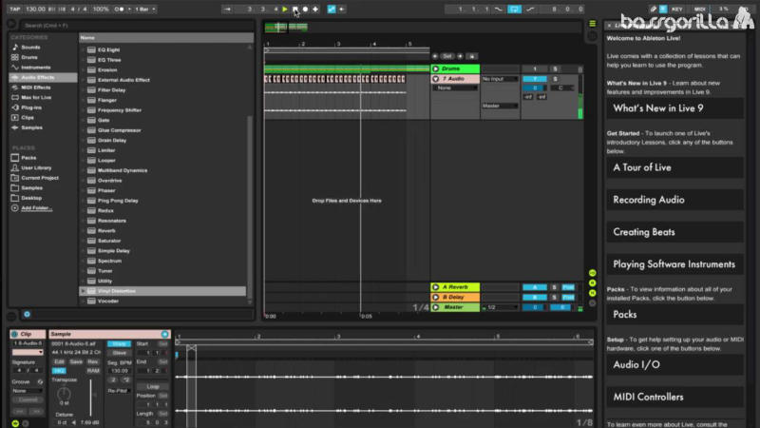
Task: Click the browser search field
Action: (x=136, y=25)
